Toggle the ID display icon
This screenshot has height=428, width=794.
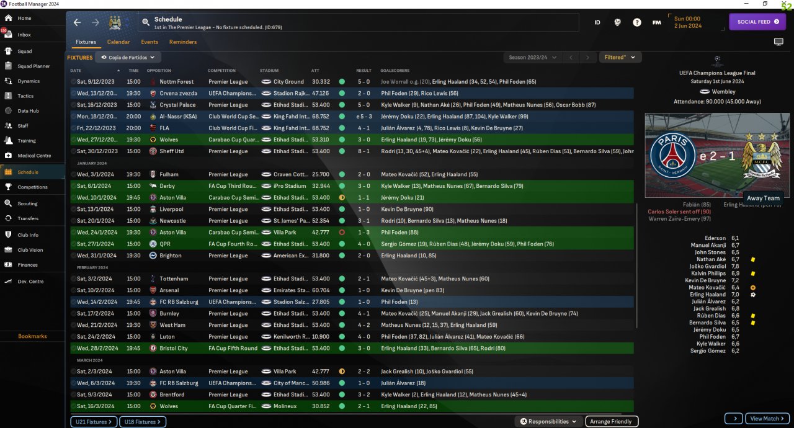click(x=597, y=22)
